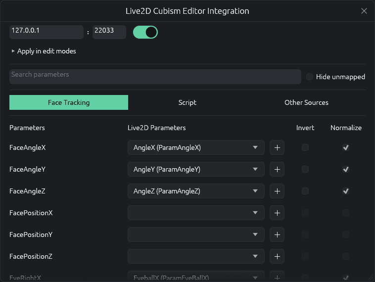Viewport: 375px width, 282px height.
Task: Add a mapping for FacePositionY
Action: click(x=277, y=235)
